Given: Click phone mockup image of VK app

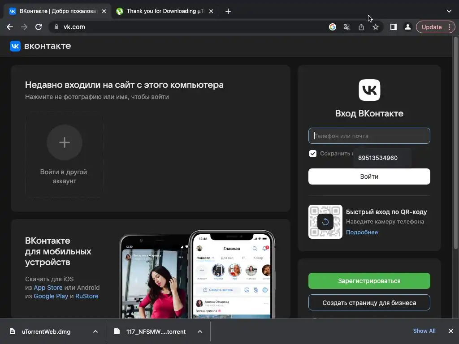Looking at the screenshot, I should tap(198, 275).
